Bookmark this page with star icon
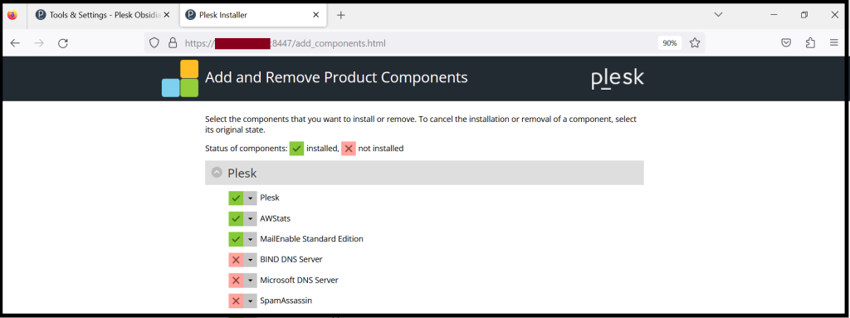This screenshot has height=318, width=850. [x=695, y=43]
